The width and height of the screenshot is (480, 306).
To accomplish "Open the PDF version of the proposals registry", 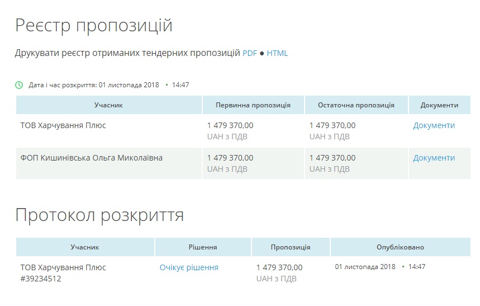I will pos(249,53).
